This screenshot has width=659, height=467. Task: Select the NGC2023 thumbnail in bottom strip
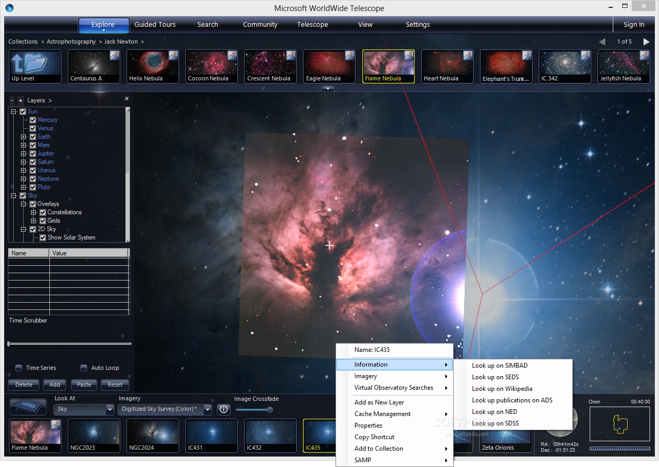[x=94, y=436]
